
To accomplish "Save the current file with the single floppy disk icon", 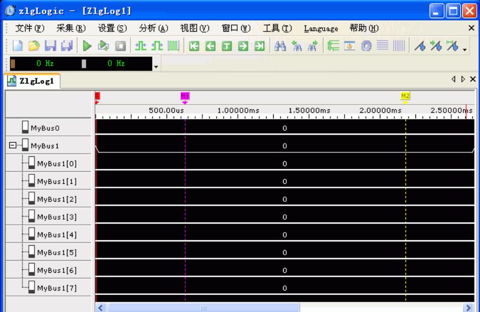I will tap(50, 46).
